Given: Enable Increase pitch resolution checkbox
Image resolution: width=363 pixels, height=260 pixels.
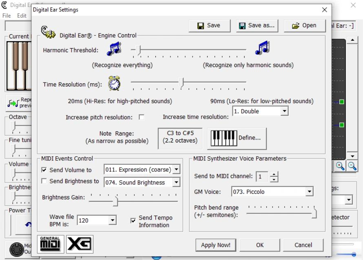Looking at the screenshot, I should click(142, 117).
